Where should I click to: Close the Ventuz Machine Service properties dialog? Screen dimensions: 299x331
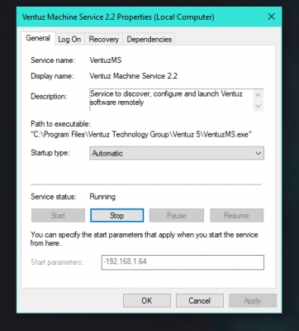tap(272, 17)
